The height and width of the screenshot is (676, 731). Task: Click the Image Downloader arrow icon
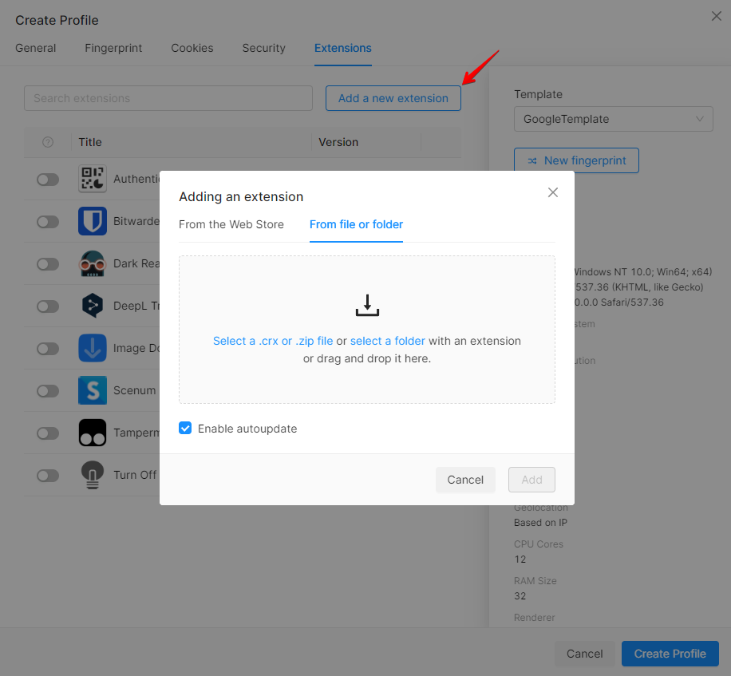click(x=93, y=348)
